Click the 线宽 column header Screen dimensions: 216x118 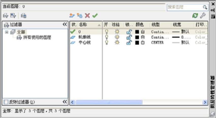click(x=182, y=25)
